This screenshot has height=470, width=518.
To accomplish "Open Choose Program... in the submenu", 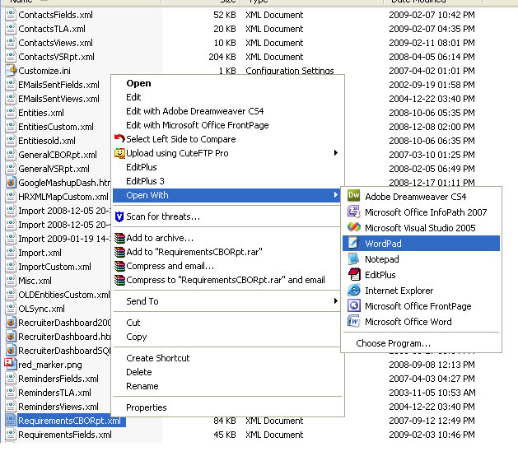I will (393, 343).
